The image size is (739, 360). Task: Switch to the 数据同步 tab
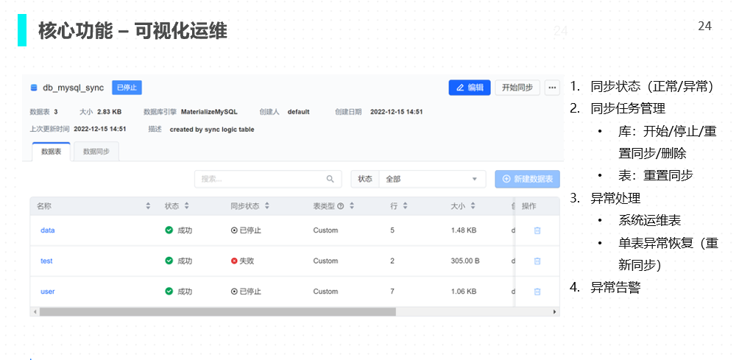pos(96,152)
